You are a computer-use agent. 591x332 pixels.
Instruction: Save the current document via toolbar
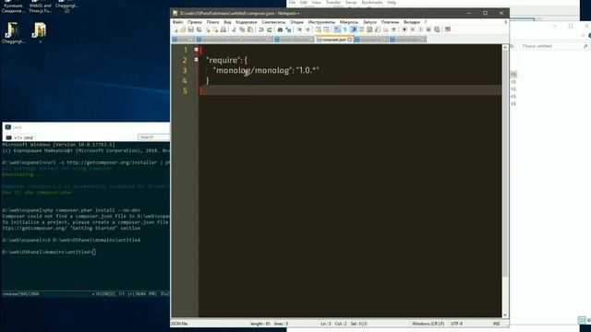tap(191, 30)
